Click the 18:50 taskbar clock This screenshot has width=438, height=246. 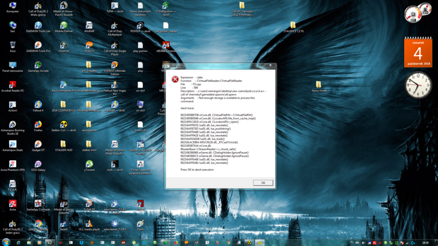coord(425,243)
